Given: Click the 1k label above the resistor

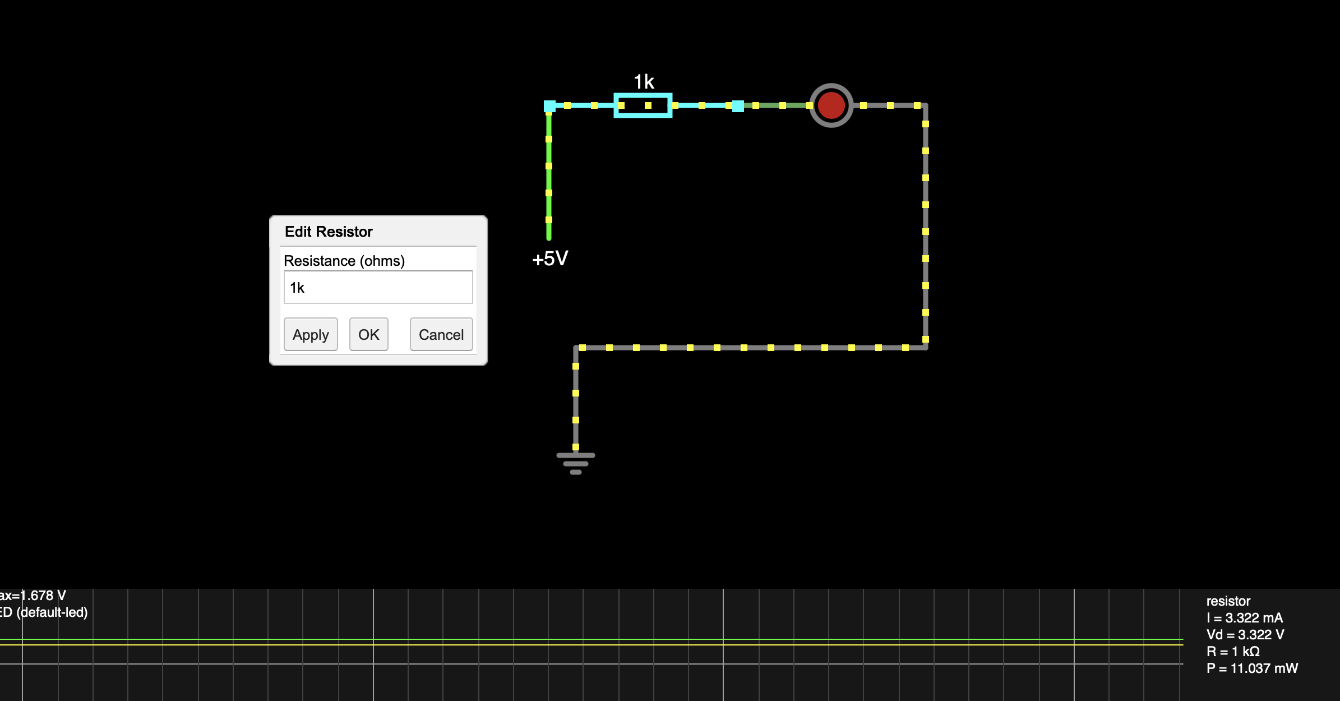Looking at the screenshot, I should (x=643, y=81).
